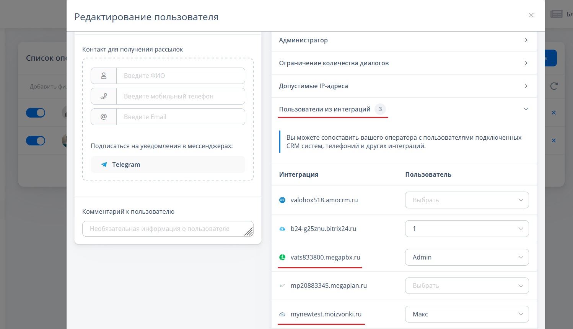Expand Ограничение количества диалогов section
The width and height of the screenshot is (573, 329).
(x=404, y=63)
